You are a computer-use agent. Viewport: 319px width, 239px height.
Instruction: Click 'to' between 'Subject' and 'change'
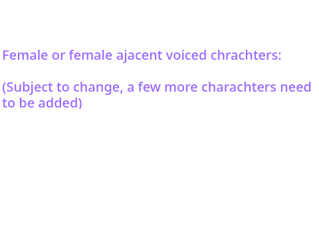tap(63, 87)
